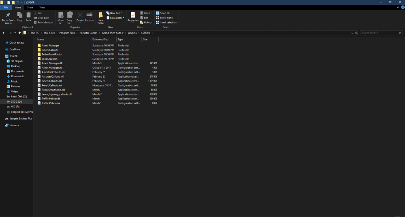Go back with the Back arrow
Screen dimensions: 405x217
point(4,33)
